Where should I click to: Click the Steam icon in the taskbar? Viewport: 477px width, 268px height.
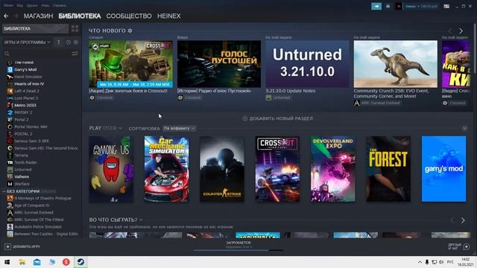click(80, 262)
